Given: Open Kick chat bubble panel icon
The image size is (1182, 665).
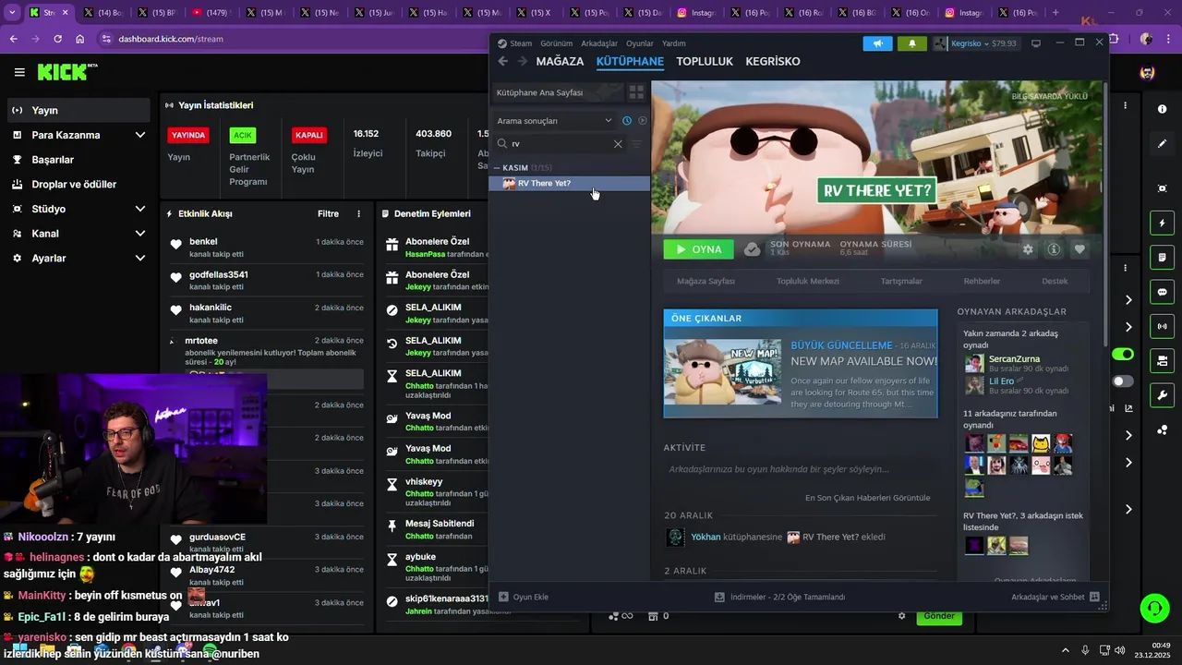Looking at the screenshot, I should pos(1162,292).
